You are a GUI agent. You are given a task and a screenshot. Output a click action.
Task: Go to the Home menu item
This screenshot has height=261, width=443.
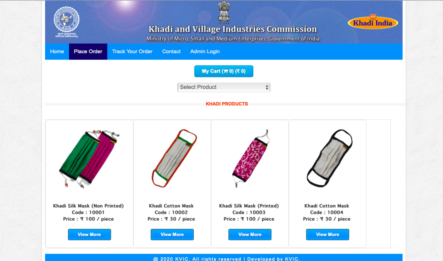pyautogui.click(x=57, y=52)
